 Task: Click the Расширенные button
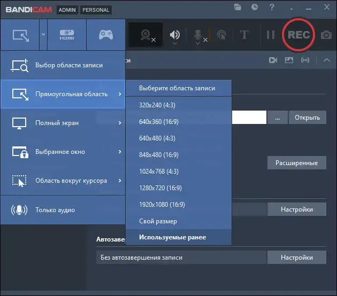[x=296, y=163]
